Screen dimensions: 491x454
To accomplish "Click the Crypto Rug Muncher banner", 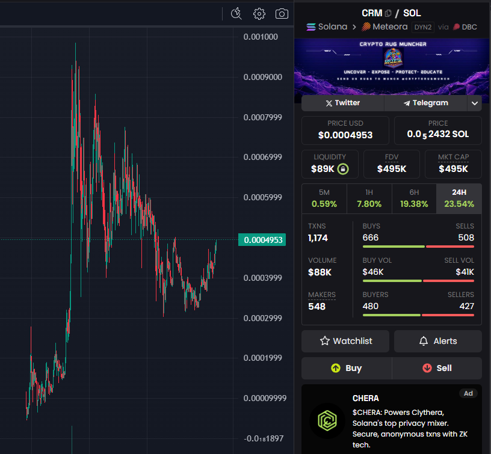I will click(392, 67).
